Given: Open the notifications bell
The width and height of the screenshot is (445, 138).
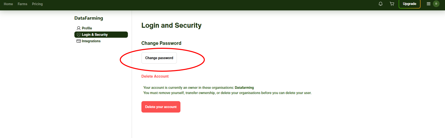Looking at the screenshot, I should click(x=380, y=4).
